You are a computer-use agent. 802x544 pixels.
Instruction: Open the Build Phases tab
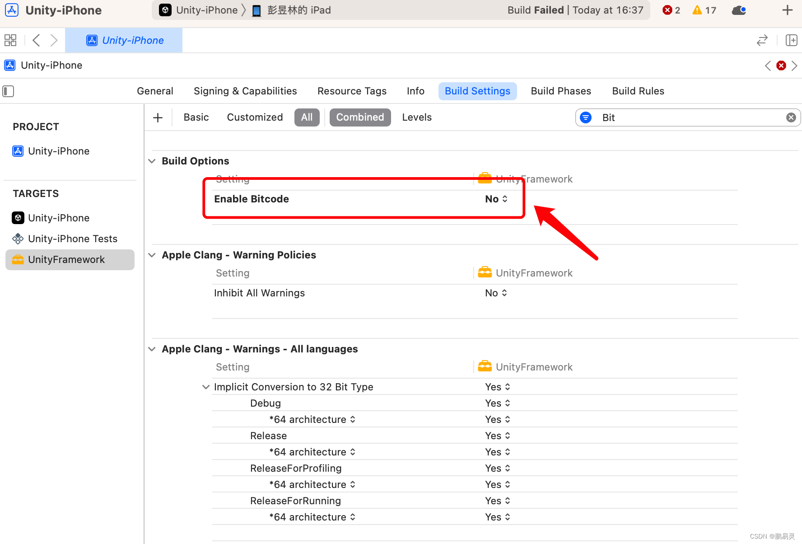[561, 91]
